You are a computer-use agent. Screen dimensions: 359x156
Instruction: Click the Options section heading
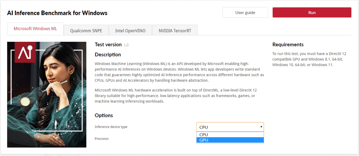point(104,115)
